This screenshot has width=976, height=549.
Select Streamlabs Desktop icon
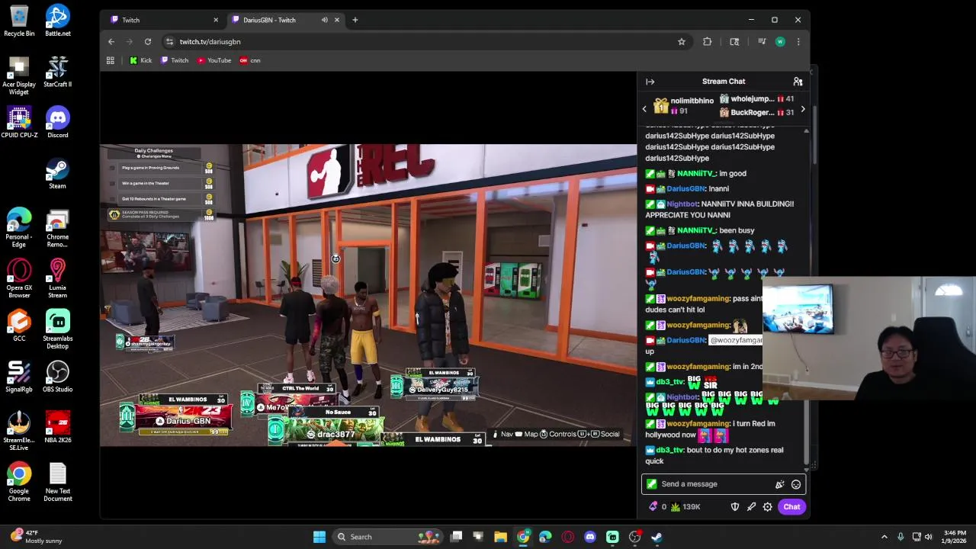(x=58, y=329)
